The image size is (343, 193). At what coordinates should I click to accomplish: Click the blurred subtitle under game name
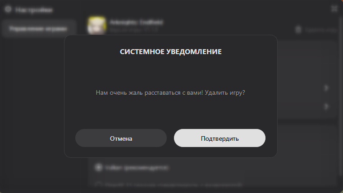coord(134,30)
